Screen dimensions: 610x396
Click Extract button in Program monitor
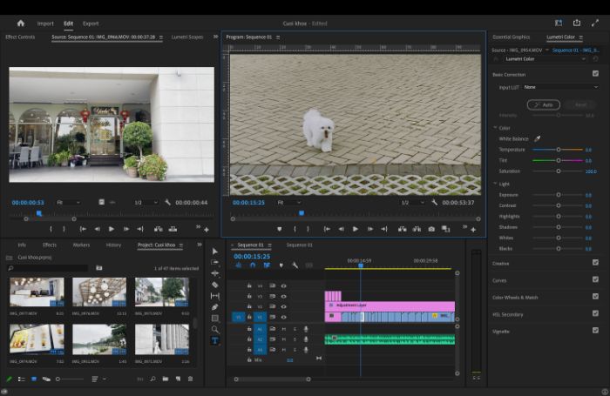417,229
